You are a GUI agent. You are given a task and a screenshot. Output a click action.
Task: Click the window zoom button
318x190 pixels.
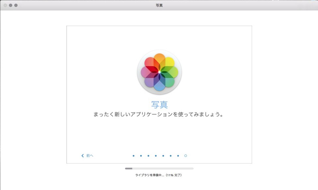[x=16, y=5]
